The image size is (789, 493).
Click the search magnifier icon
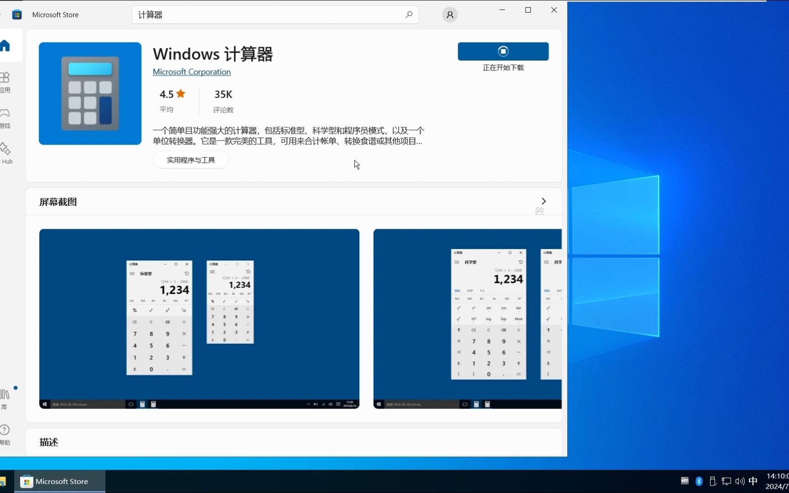(409, 15)
